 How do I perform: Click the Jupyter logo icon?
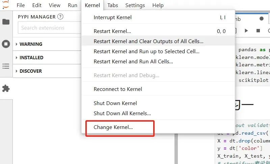[x=5, y=5]
